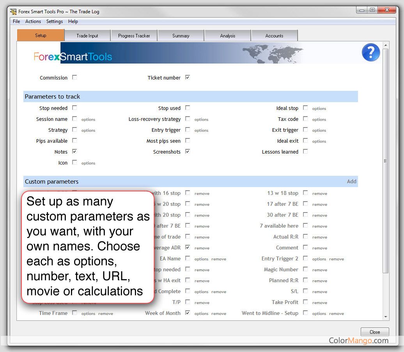Click the scrollbar down arrow
The height and width of the screenshot is (352, 404).
click(386, 317)
